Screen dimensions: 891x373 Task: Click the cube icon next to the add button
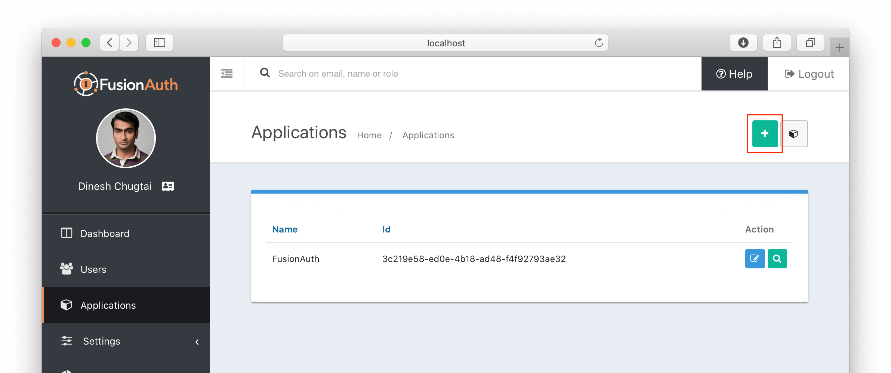click(x=795, y=133)
